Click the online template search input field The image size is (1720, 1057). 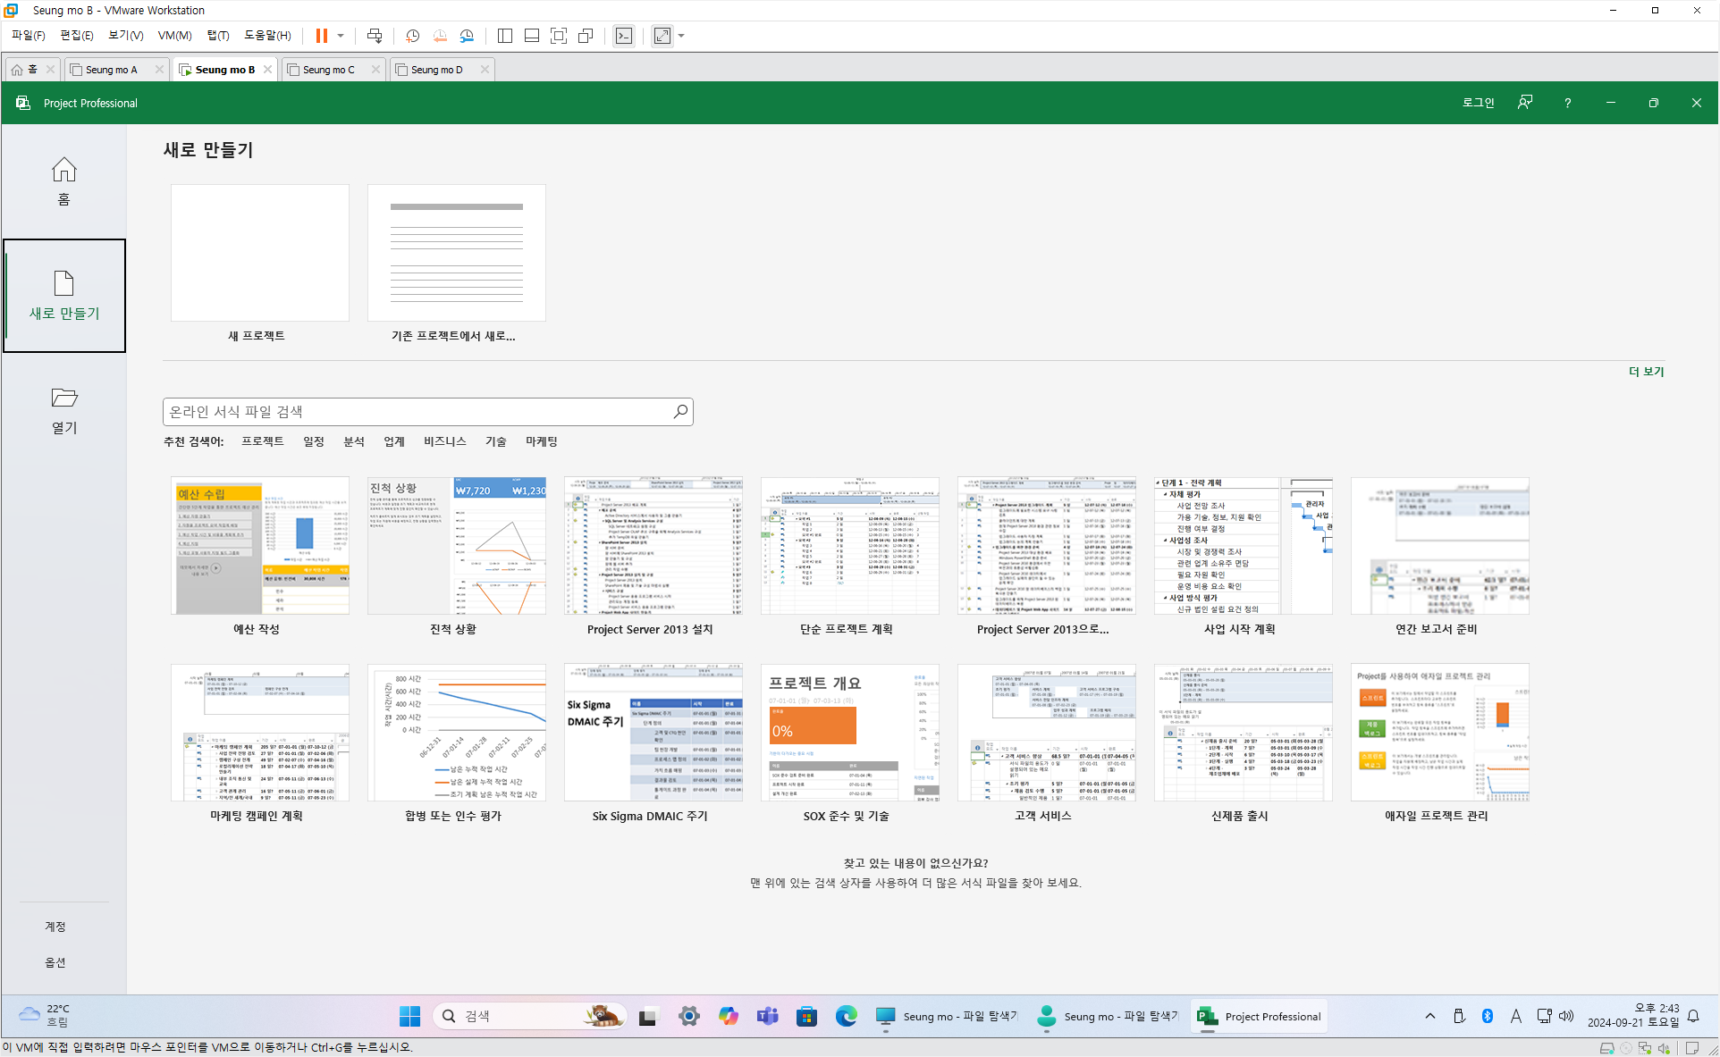point(416,411)
